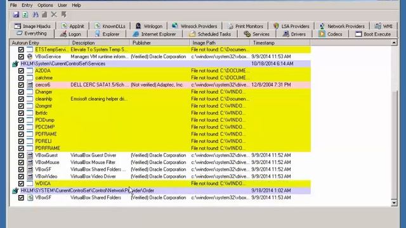The height and width of the screenshot is (228, 406).
Task: Uncheck the ETSTempServi entry checkbox
Action: point(21,49)
